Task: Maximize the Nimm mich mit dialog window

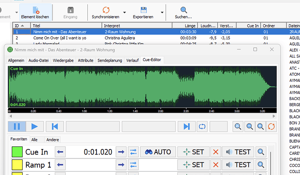Action: (x=255, y=49)
